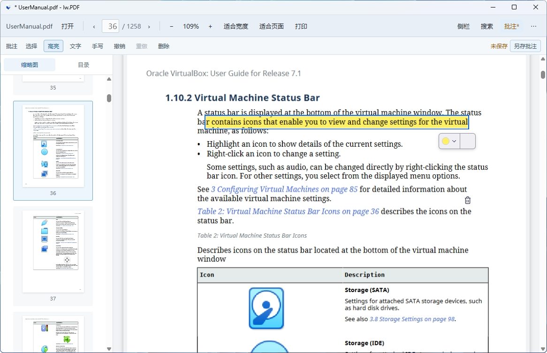Click the Storage (IDE) description title
The height and width of the screenshot is (353, 547).
(x=365, y=343)
